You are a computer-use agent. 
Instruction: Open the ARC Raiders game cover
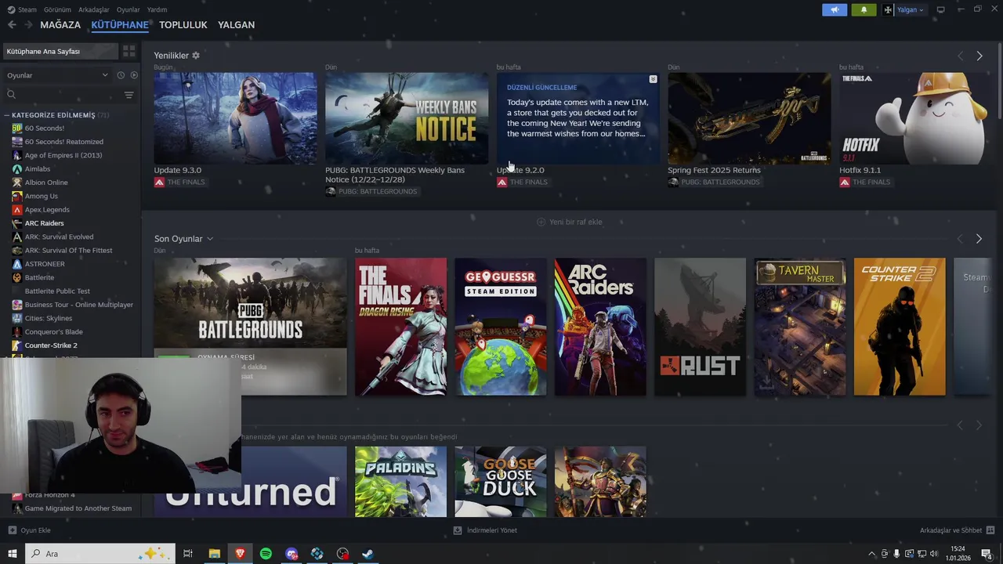coord(600,327)
